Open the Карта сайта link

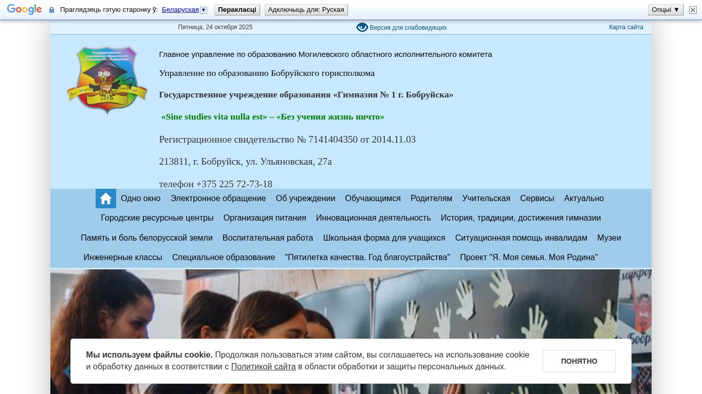click(x=626, y=27)
